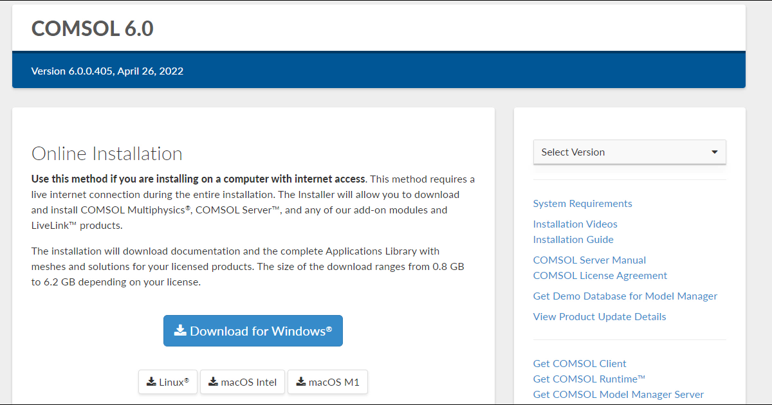Screen dimensions: 772x405
Task: Open the Select Version dropdown
Action: pos(629,152)
